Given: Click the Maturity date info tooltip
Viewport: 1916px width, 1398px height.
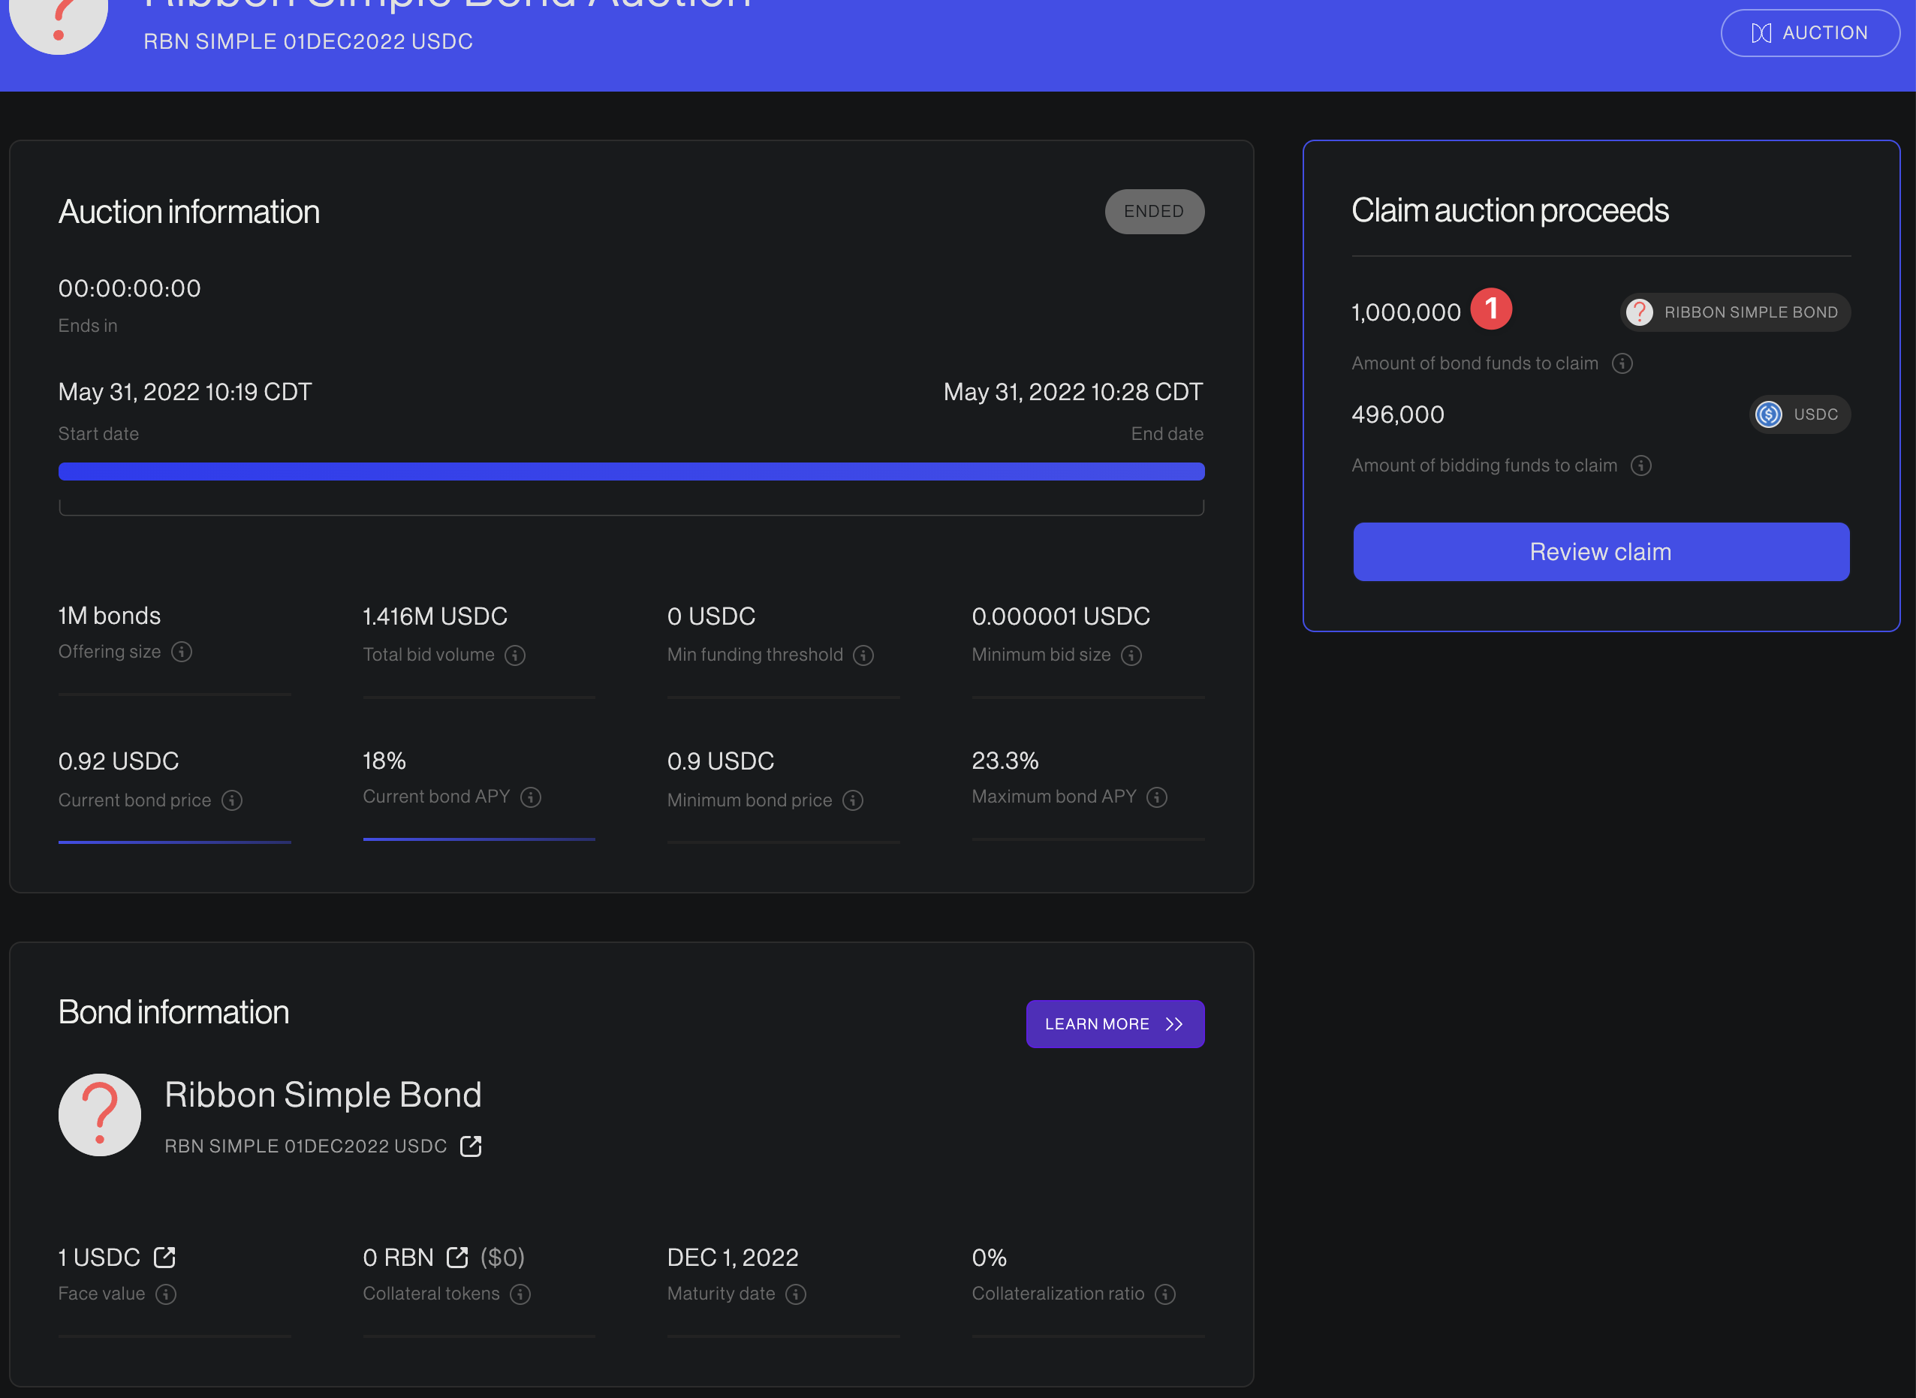Looking at the screenshot, I should pos(796,1294).
